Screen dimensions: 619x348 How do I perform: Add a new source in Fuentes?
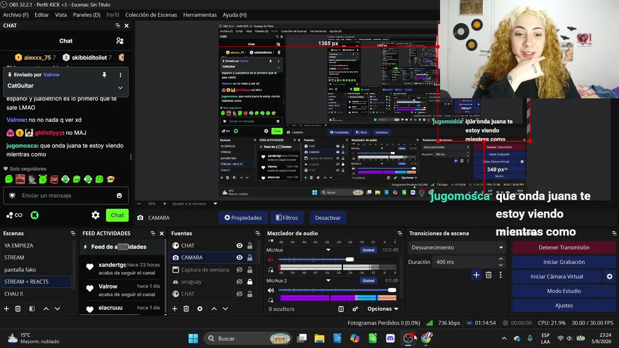(174, 309)
